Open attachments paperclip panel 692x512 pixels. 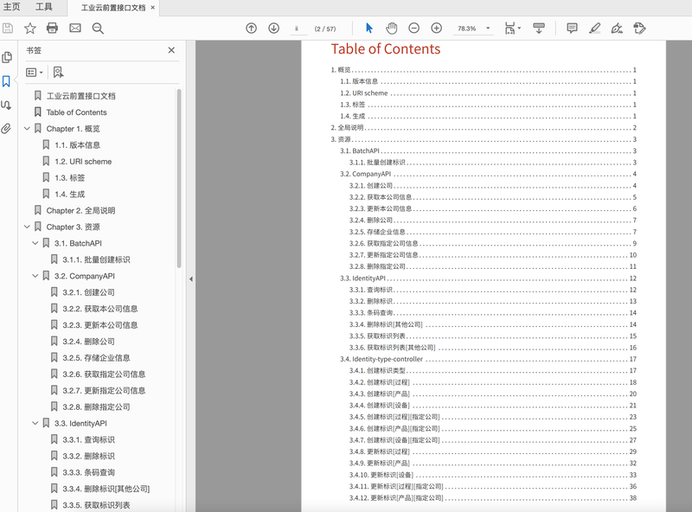(x=6, y=129)
